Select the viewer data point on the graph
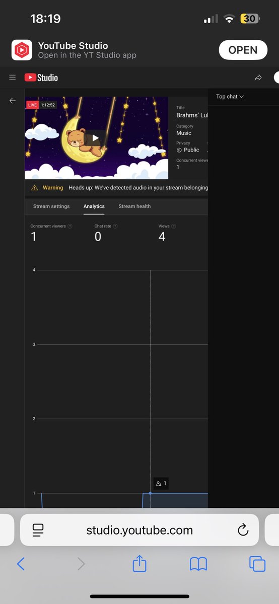 coord(150,493)
